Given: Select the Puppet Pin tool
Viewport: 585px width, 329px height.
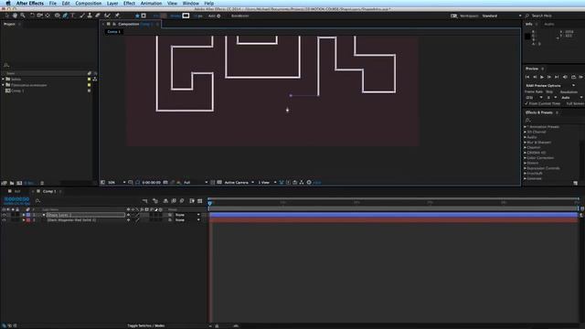Looking at the screenshot, I should tap(117, 16).
